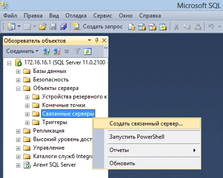Select the 172.16.16.1 server tree item

coord(66,62)
